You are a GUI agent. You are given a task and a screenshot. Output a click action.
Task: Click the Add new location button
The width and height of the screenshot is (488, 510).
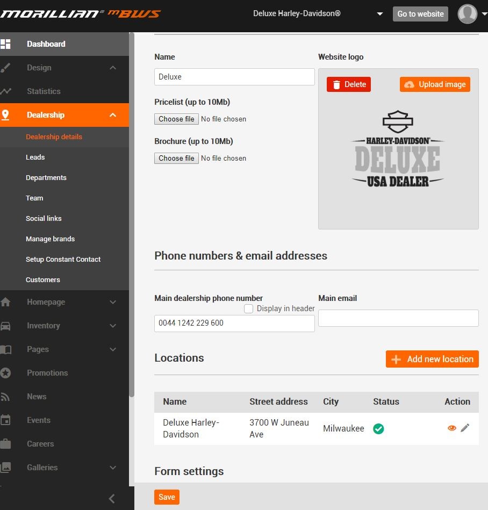tap(432, 359)
